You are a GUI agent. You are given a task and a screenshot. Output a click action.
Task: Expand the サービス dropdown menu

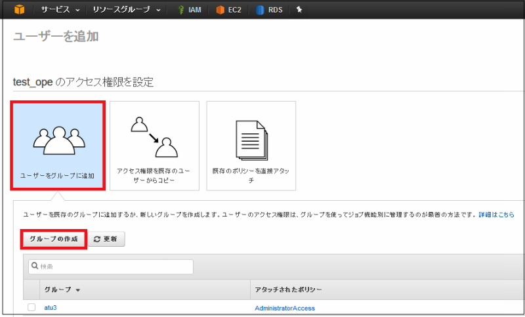tap(60, 10)
